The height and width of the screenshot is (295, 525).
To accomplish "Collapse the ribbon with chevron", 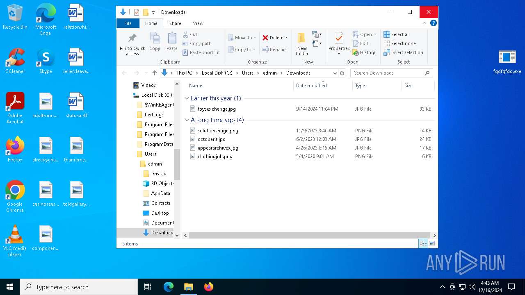I will (x=425, y=23).
